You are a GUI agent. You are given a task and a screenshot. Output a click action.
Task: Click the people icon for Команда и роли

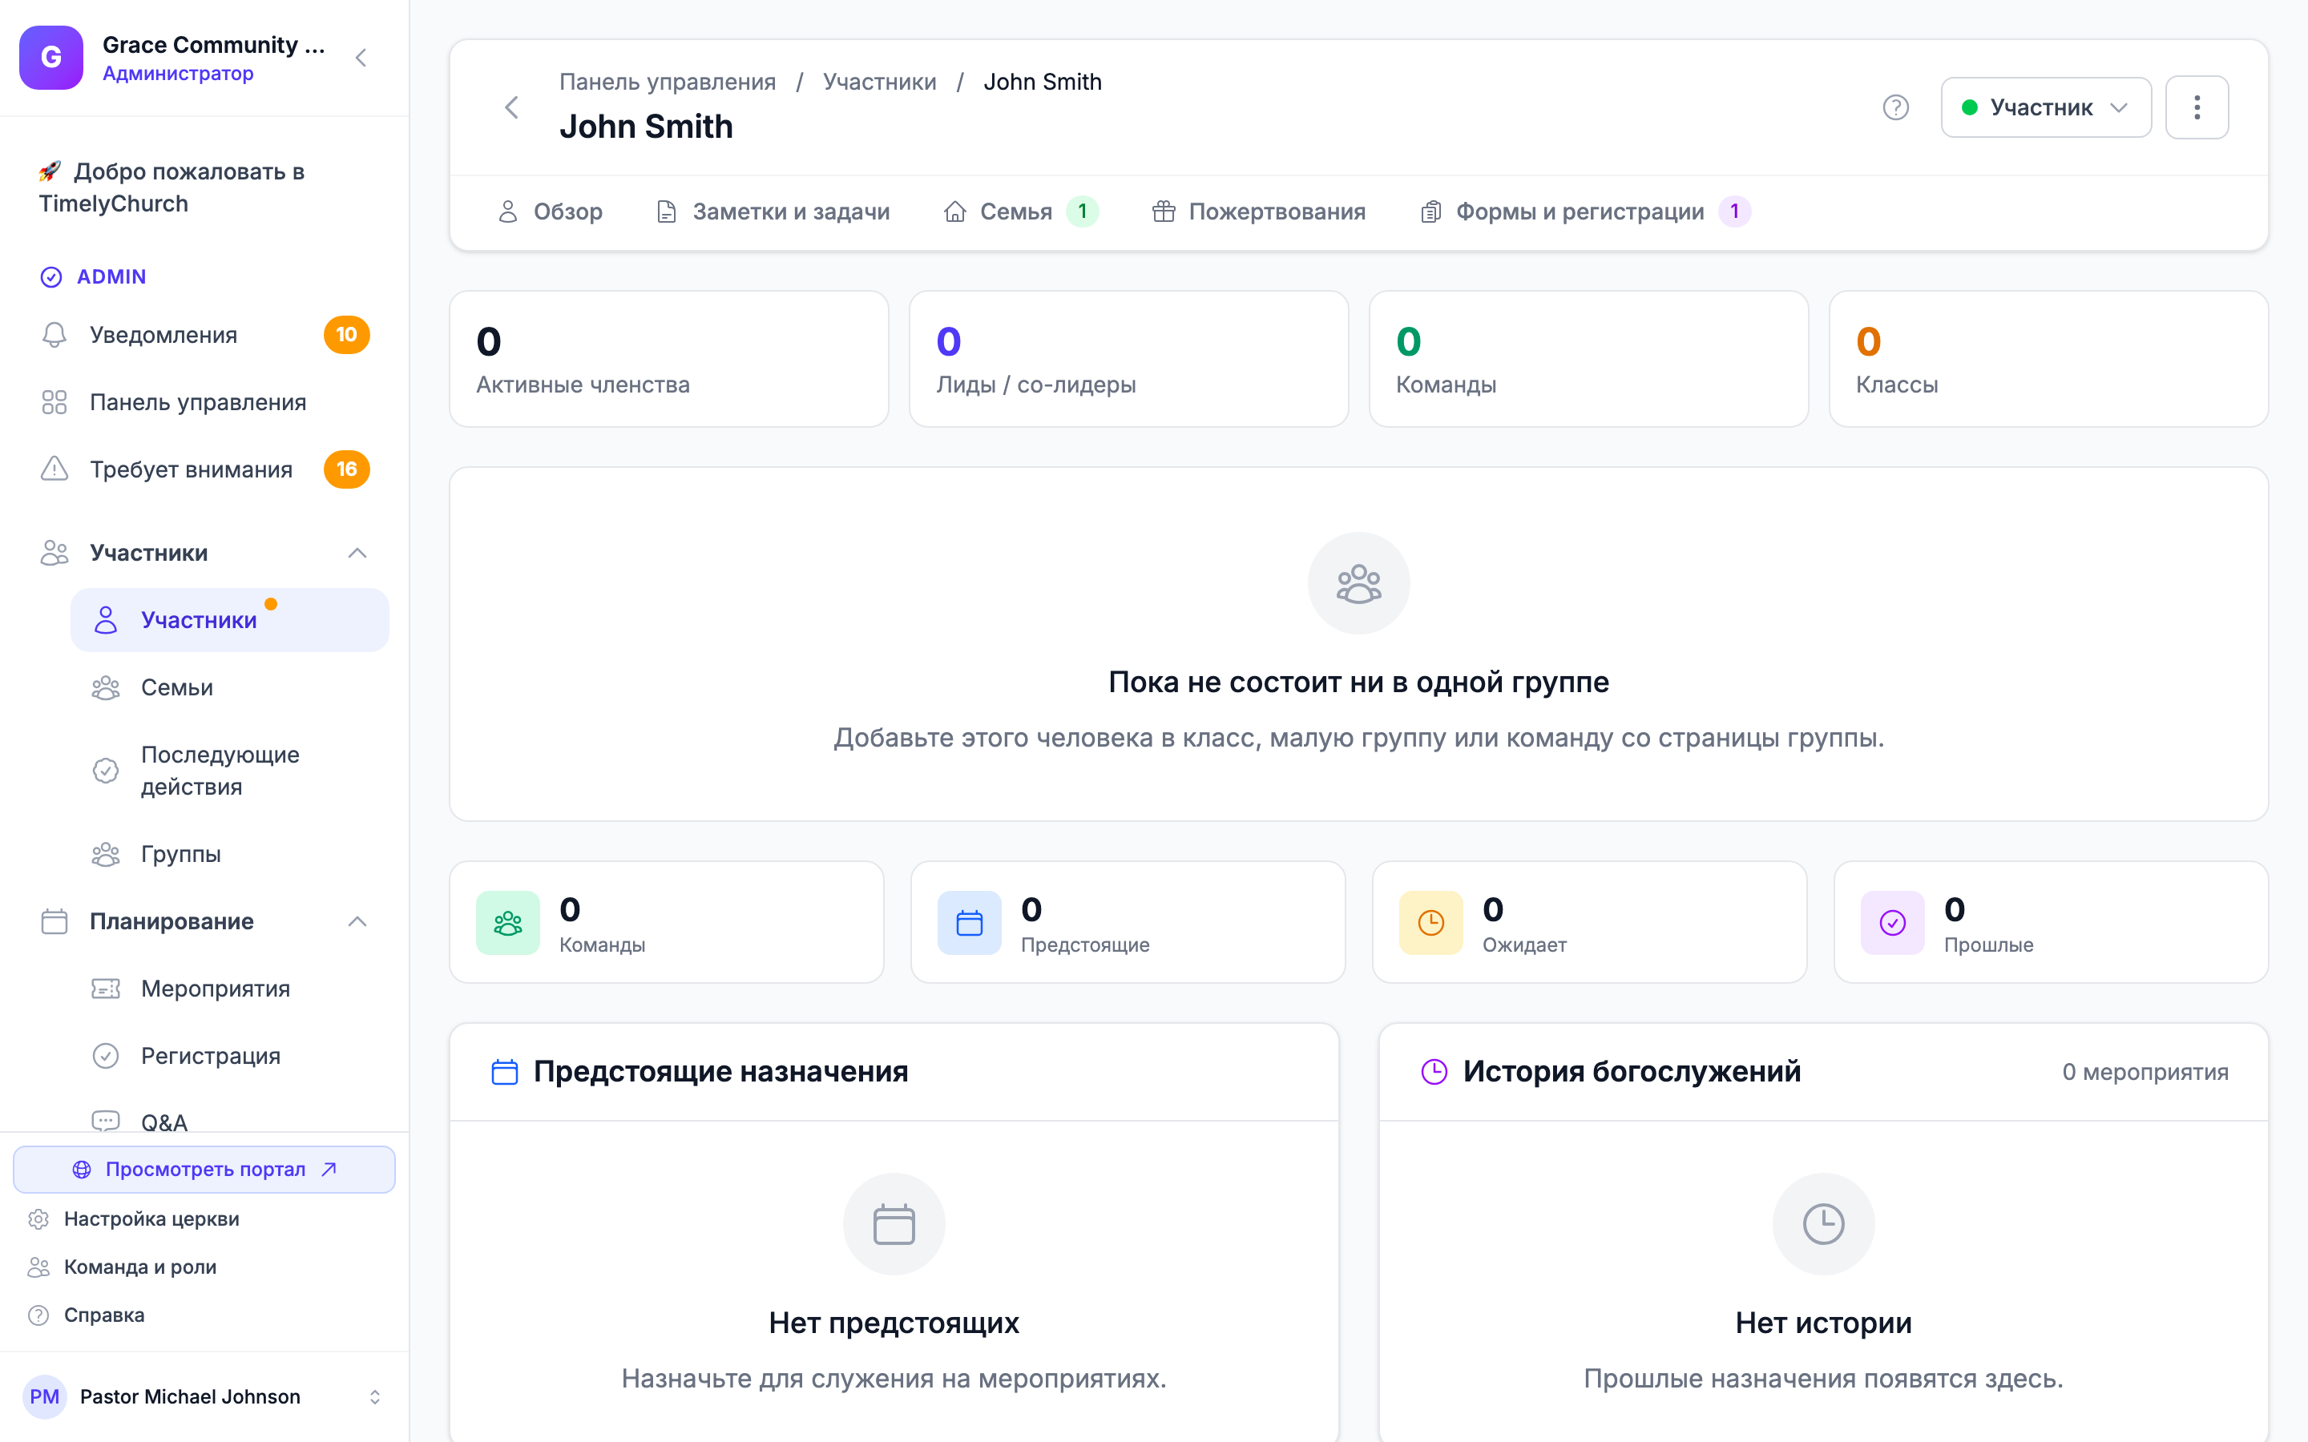[38, 1267]
